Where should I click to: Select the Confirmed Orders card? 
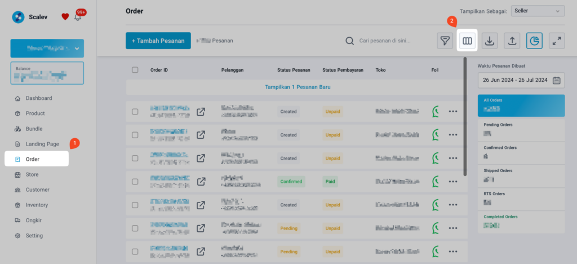click(521, 153)
